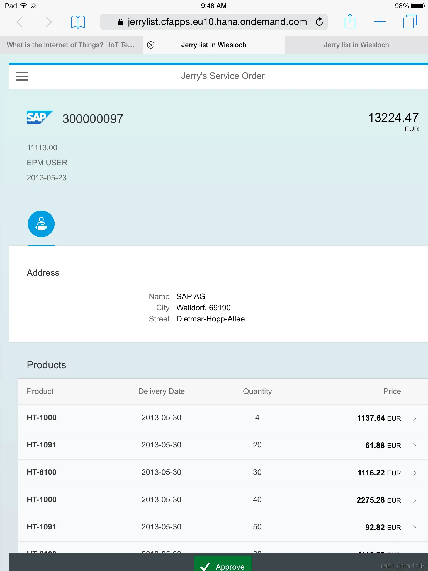Viewport: 428px width, 571px height.
Task: Click the SAP AG name value
Action: pos(191,296)
